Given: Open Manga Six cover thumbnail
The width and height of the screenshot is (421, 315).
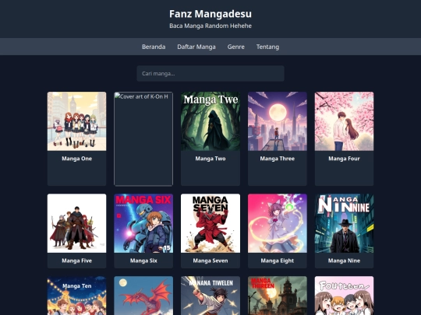Looking at the screenshot, I should [x=143, y=223].
